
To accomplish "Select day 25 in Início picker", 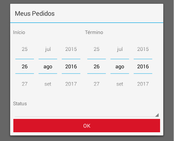I will 25,49.
